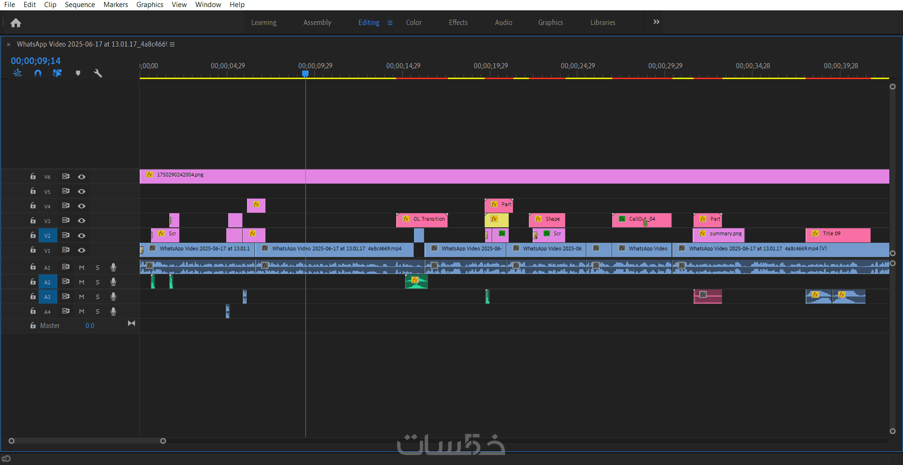Toggle track lock for A3
Viewport: 903px width, 465px height.
click(x=33, y=297)
